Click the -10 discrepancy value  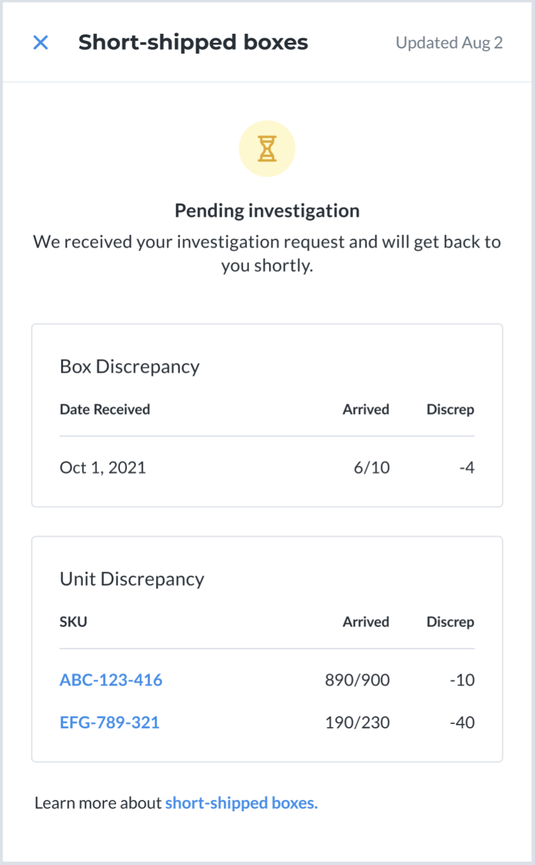pyautogui.click(x=462, y=680)
